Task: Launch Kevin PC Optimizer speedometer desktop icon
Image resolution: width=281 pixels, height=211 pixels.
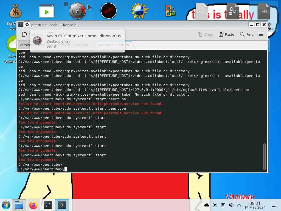Action: click(x=77, y=11)
